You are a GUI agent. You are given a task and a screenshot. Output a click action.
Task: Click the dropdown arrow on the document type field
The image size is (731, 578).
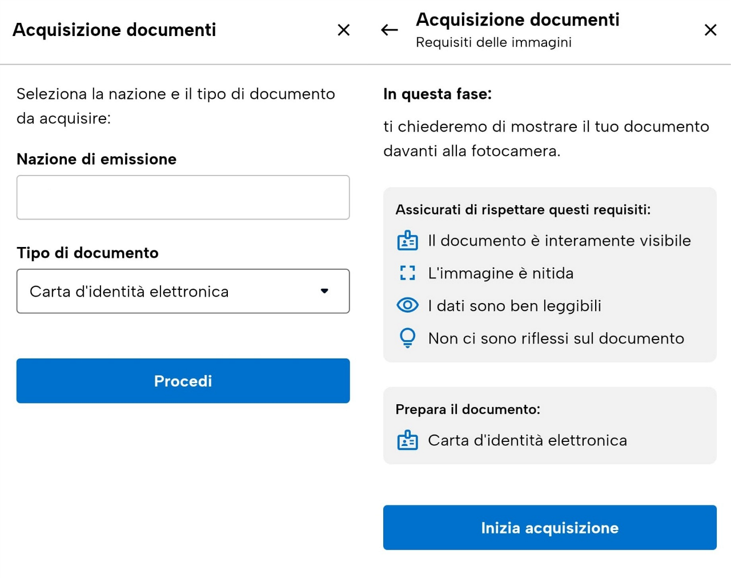tap(324, 291)
